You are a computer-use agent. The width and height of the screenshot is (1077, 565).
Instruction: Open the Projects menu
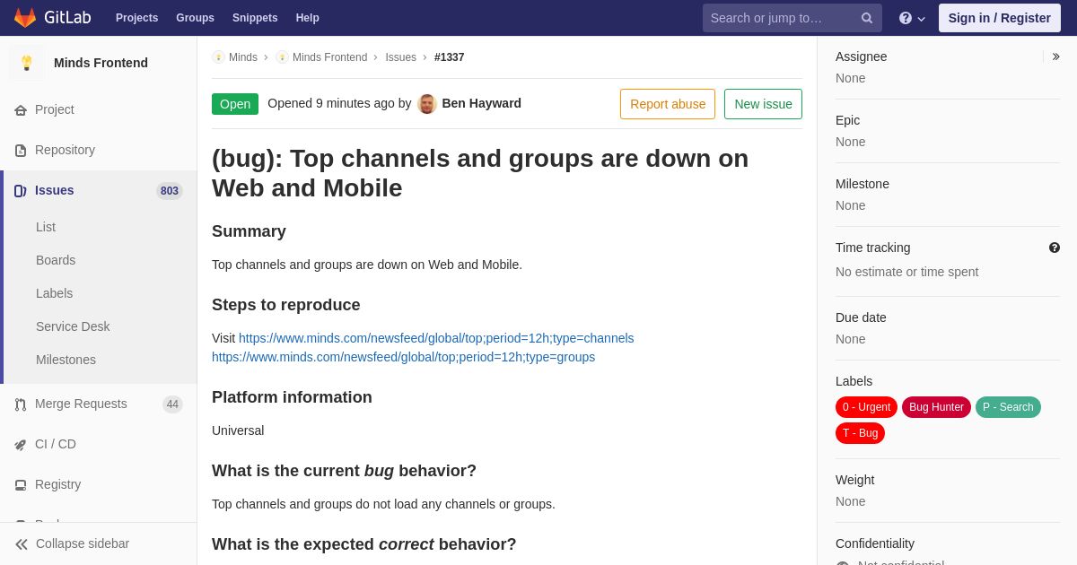(x=136, y=18)
